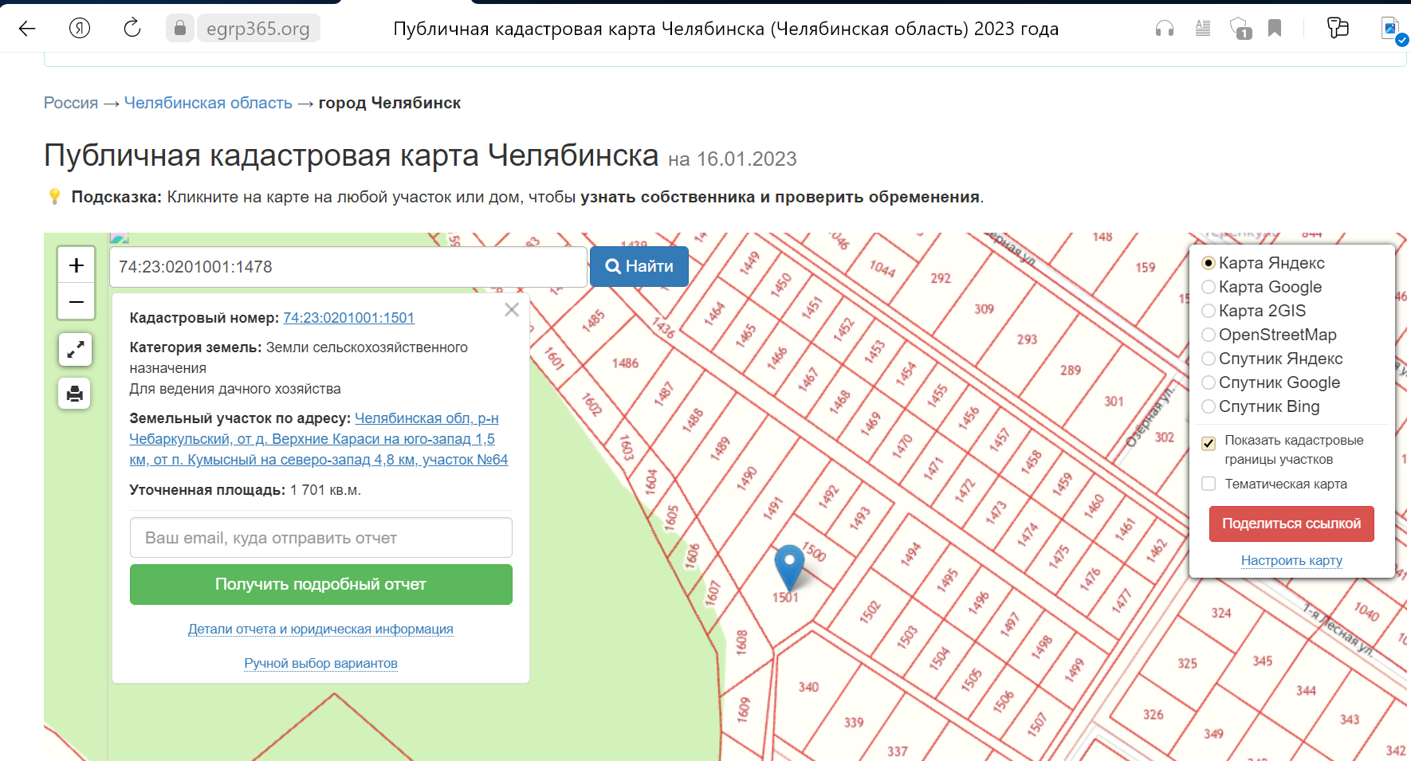Print the map using the printer icon

coord(75,394)
